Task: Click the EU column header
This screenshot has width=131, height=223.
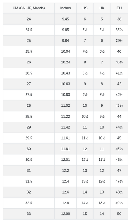Action: click(119, 8)
